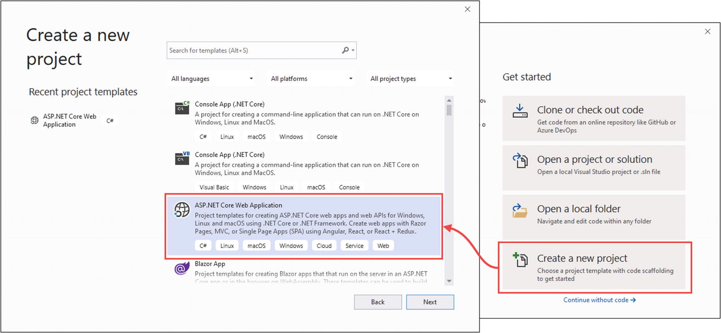Close the Create a new project dialog

(468, 9)
